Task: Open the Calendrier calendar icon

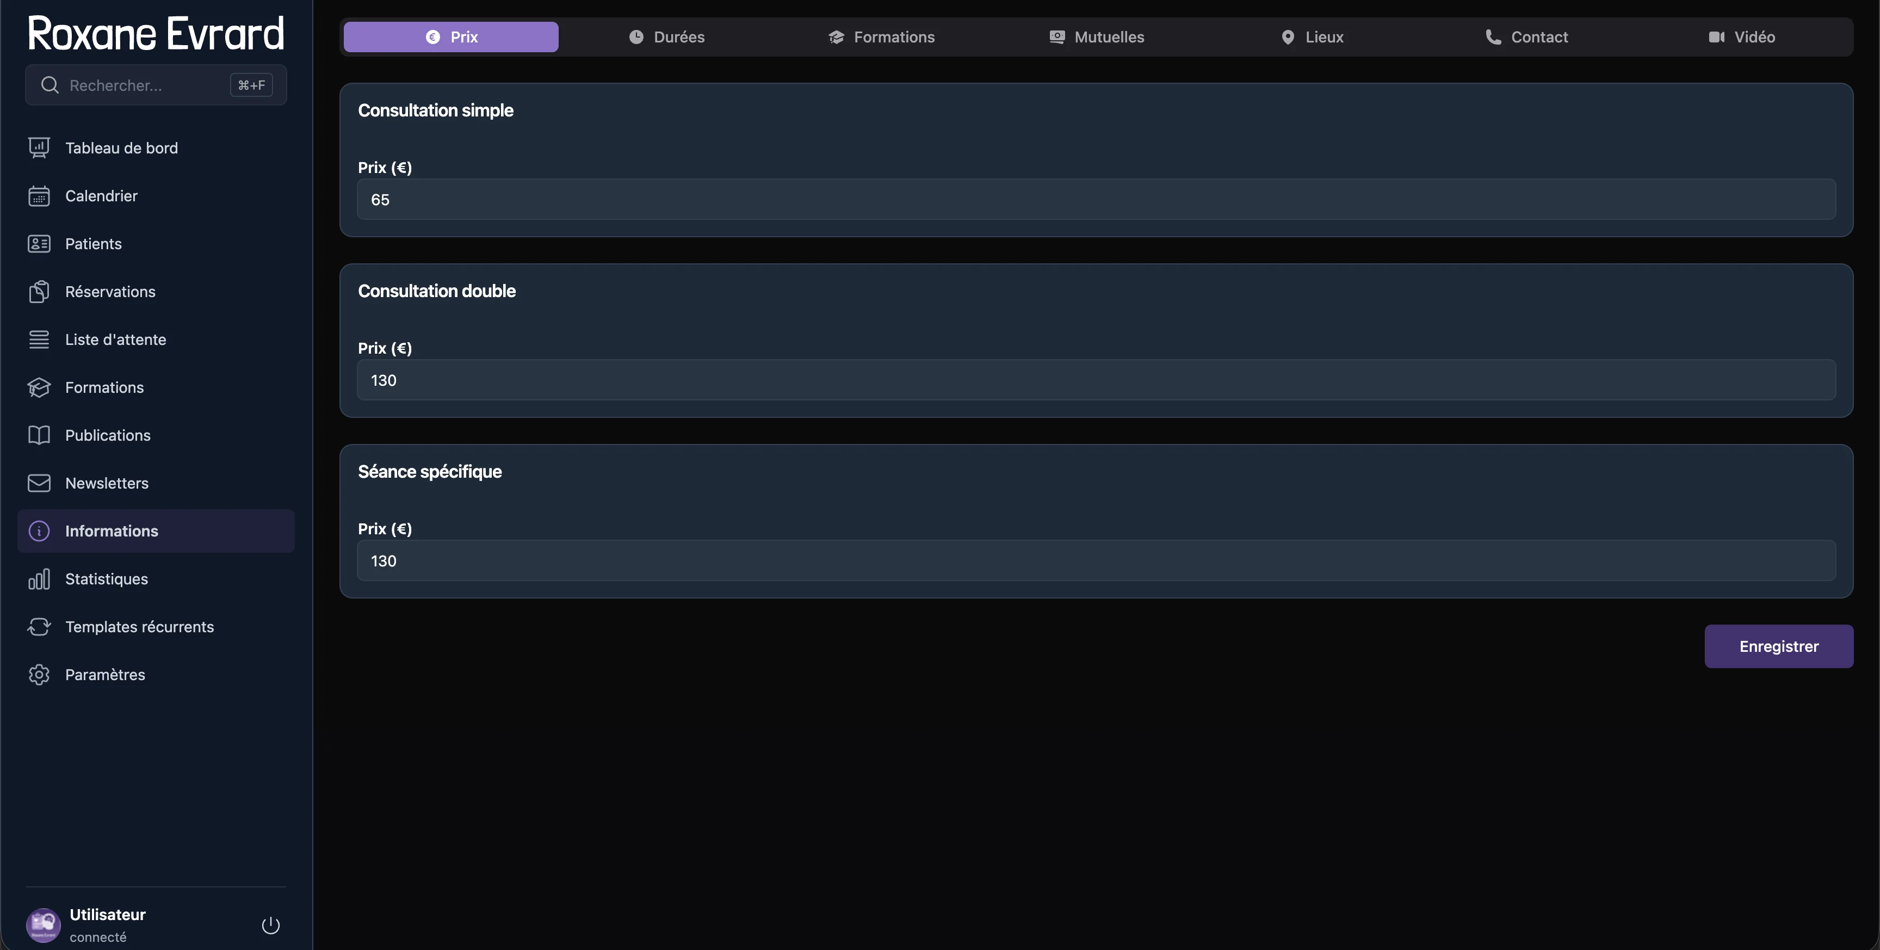Action: 39,195
